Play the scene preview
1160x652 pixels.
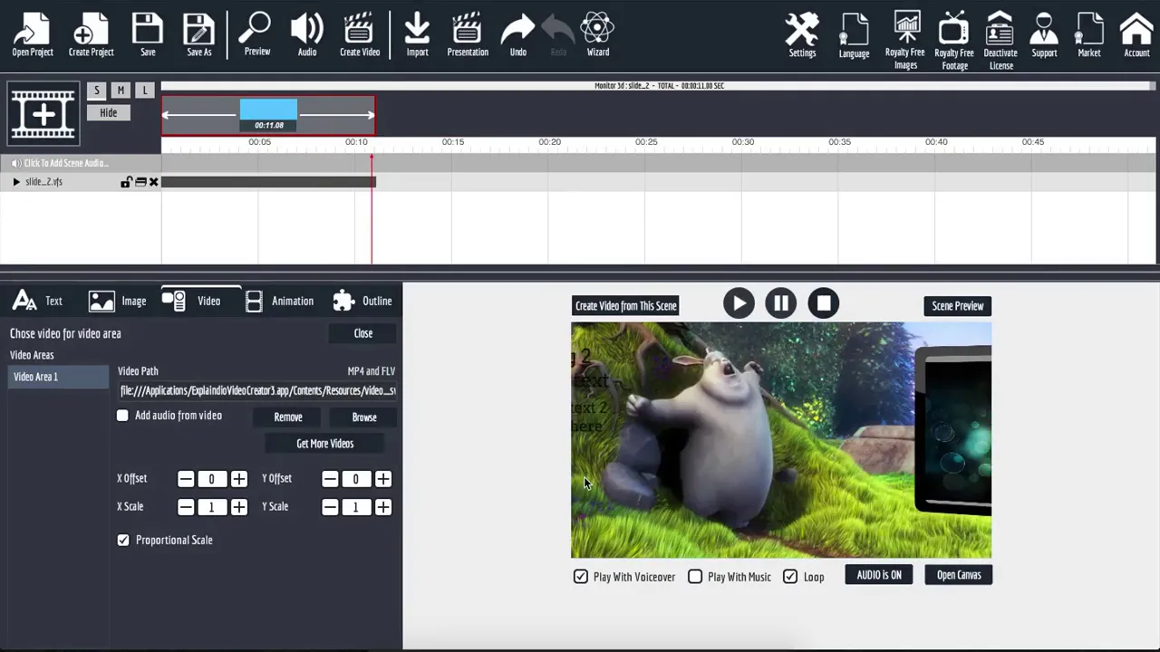739,303
